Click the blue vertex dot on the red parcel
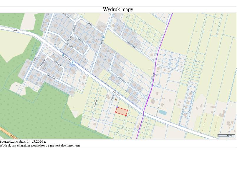 pos(117,107)
